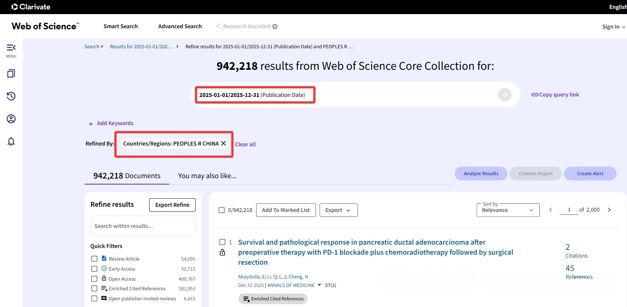Collapse the left MENU sidebar
This screenshot has width=627, height=307.
[11, 48]
